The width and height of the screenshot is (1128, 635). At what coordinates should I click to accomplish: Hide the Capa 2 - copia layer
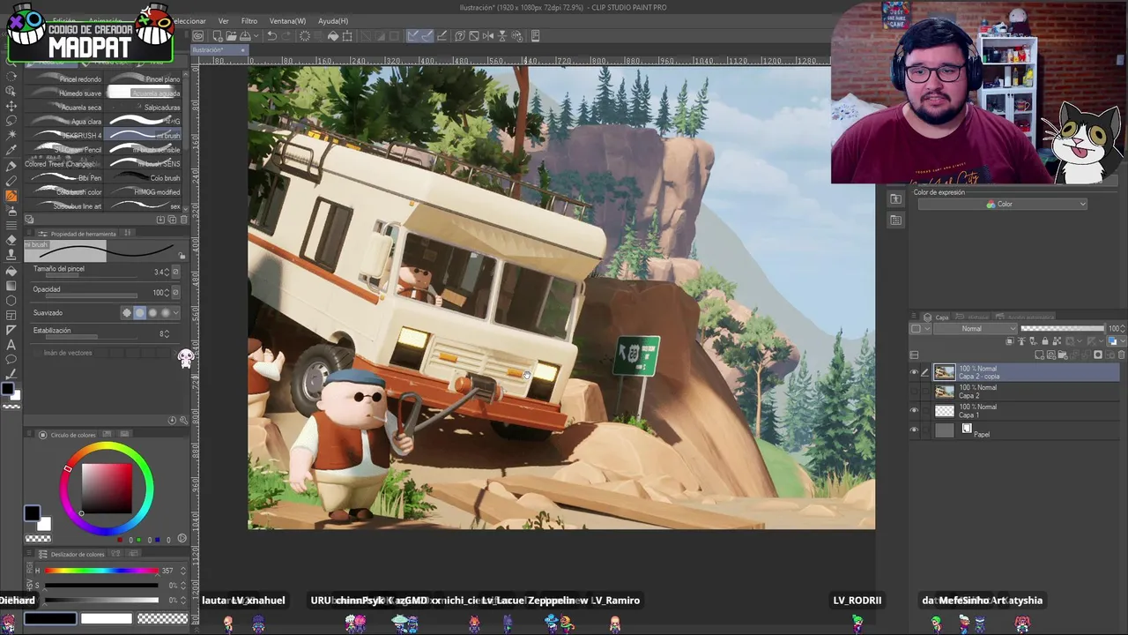pyautogui.click(x=914, y=372)
